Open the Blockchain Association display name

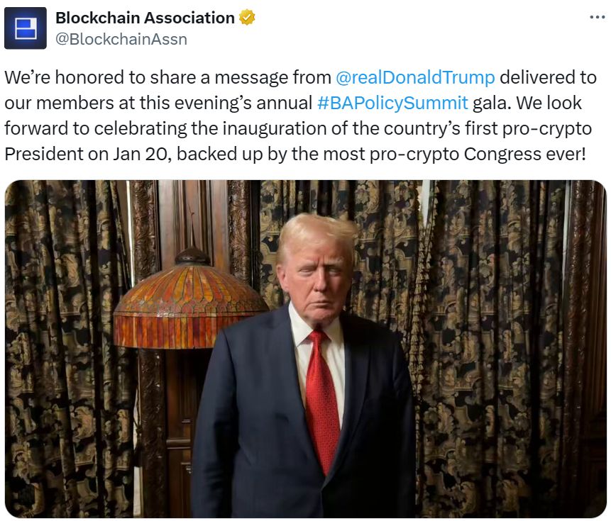tap(145, 18)
